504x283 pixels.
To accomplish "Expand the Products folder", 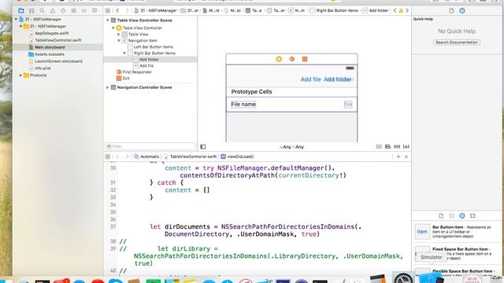I will coord(21,75).
